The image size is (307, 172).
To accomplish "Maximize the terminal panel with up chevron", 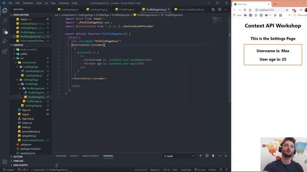I will click(x=220, y=156).
